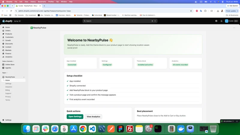Open Finder from the Dock
Screen dimensions: 240x135
(x=27, y=129)
